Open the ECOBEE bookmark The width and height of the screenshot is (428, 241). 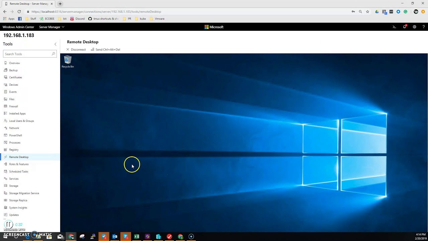point(47,19)
